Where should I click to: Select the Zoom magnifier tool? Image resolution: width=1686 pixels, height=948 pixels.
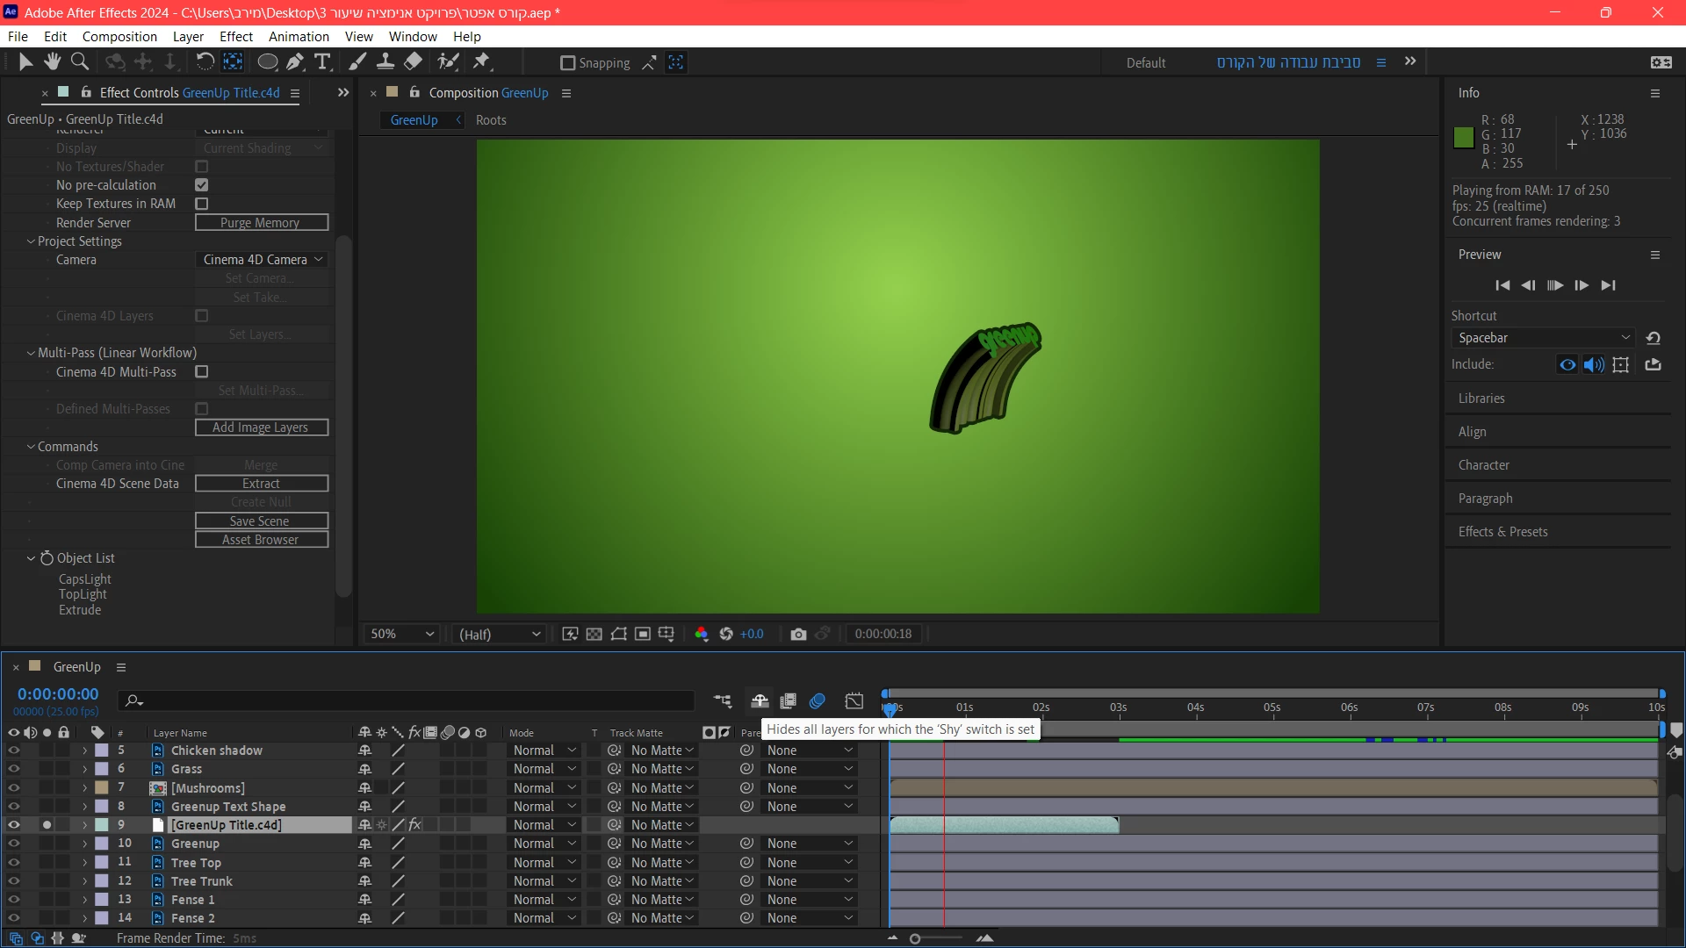pyautogui.click(x=80, y=61)
